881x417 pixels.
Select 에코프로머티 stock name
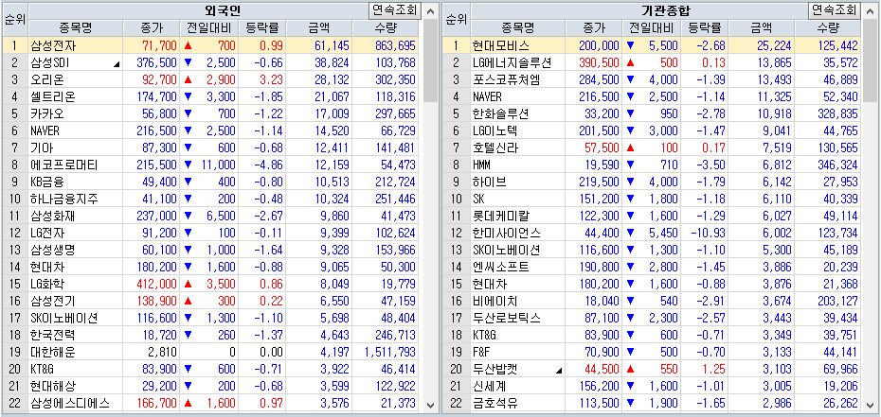pyautogui.click(x=64, y=165)
